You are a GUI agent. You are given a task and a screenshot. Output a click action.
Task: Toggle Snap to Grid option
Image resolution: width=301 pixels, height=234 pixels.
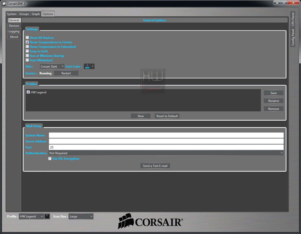(x=27, y=51)
